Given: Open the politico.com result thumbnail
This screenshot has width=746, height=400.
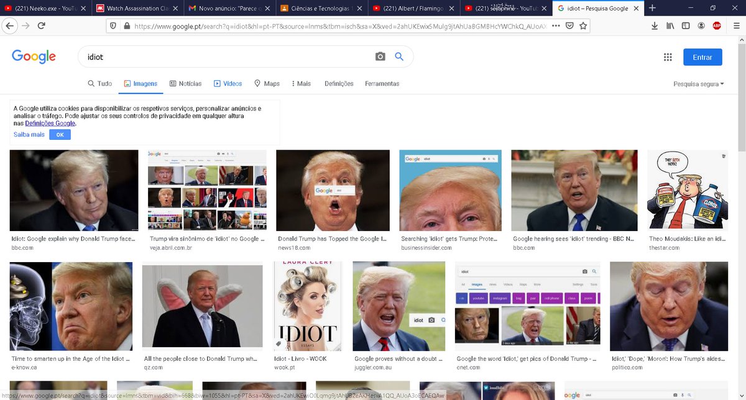Looking at the screenshot, I should point(669,307).
